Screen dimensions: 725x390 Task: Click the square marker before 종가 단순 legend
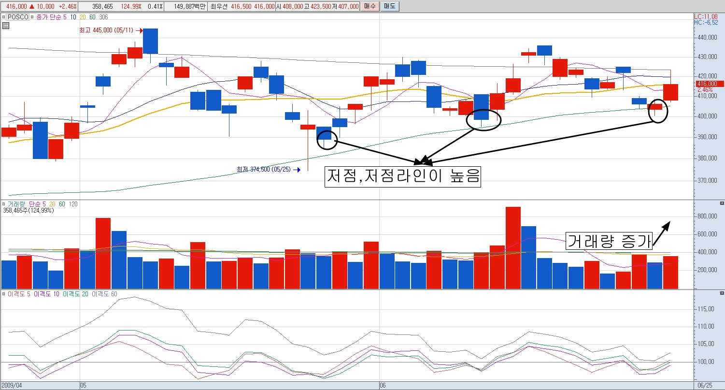32,17
